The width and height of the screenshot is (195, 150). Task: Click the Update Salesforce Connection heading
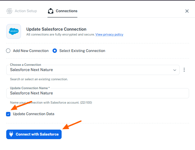[56, 29]
